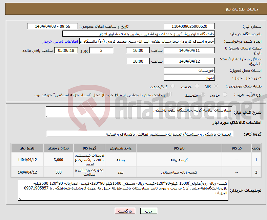Click the شماره نیاز field 1104009025000620

pyautogui.click(x=189, y=26)
